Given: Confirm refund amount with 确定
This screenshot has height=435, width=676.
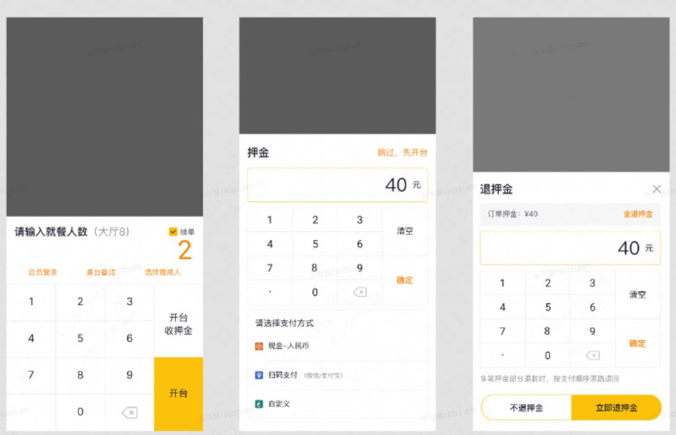Looking at the screenshot, I should point(637,343).
